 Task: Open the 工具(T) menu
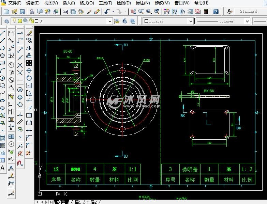[105, 3]
